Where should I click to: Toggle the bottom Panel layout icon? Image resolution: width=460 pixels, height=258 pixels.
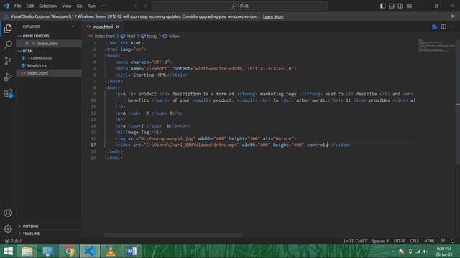click(x=391, y=6)
